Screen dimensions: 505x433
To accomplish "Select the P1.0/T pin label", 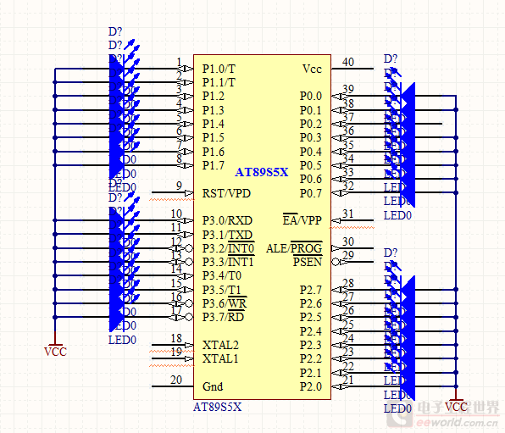I will pyautogui.click(x=219, y=69).
